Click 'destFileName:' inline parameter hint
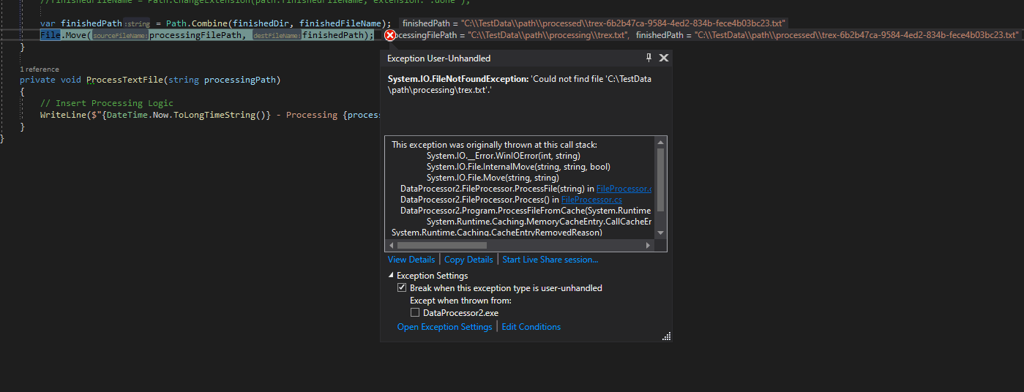Screen dimensions: 1024x392 [x=277, y=36]
